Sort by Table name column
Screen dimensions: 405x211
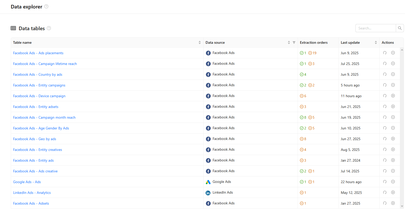[200, 42]
